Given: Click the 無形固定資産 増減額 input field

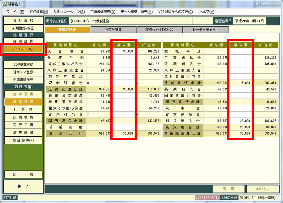Looking at the screenshot, I should [x=123, y=102].
